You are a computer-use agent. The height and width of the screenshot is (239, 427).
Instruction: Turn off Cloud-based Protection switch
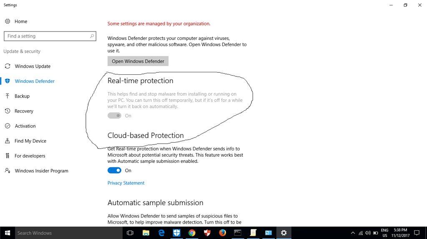tap(114, 170)
